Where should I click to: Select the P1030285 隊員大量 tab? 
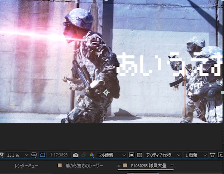149,166
